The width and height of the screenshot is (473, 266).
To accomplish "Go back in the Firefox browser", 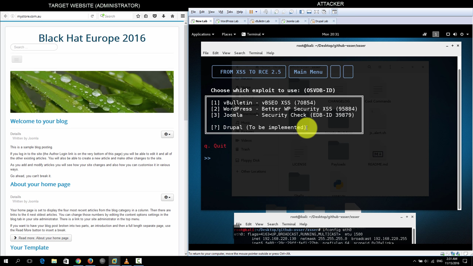I will 5,16.
